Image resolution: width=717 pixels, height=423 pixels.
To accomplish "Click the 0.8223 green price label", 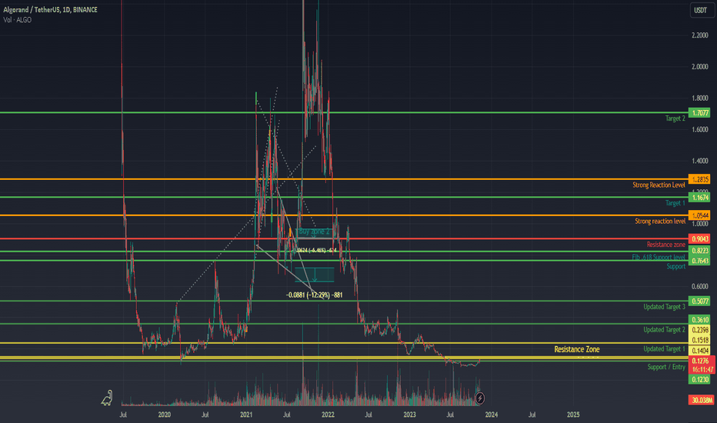I will tap(699, 251).
